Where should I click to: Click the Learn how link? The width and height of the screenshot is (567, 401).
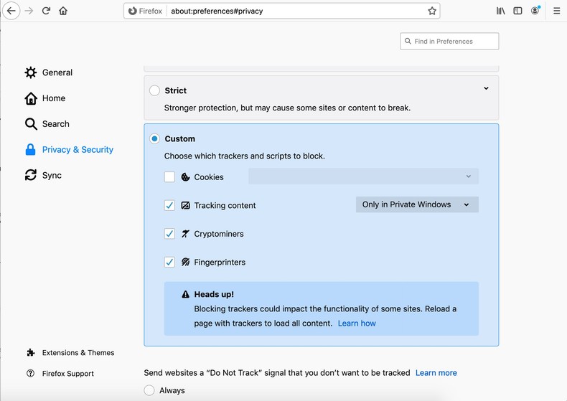click(357, 324)
